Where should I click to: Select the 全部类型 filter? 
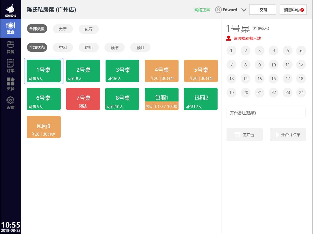click(x=37, y=29)
